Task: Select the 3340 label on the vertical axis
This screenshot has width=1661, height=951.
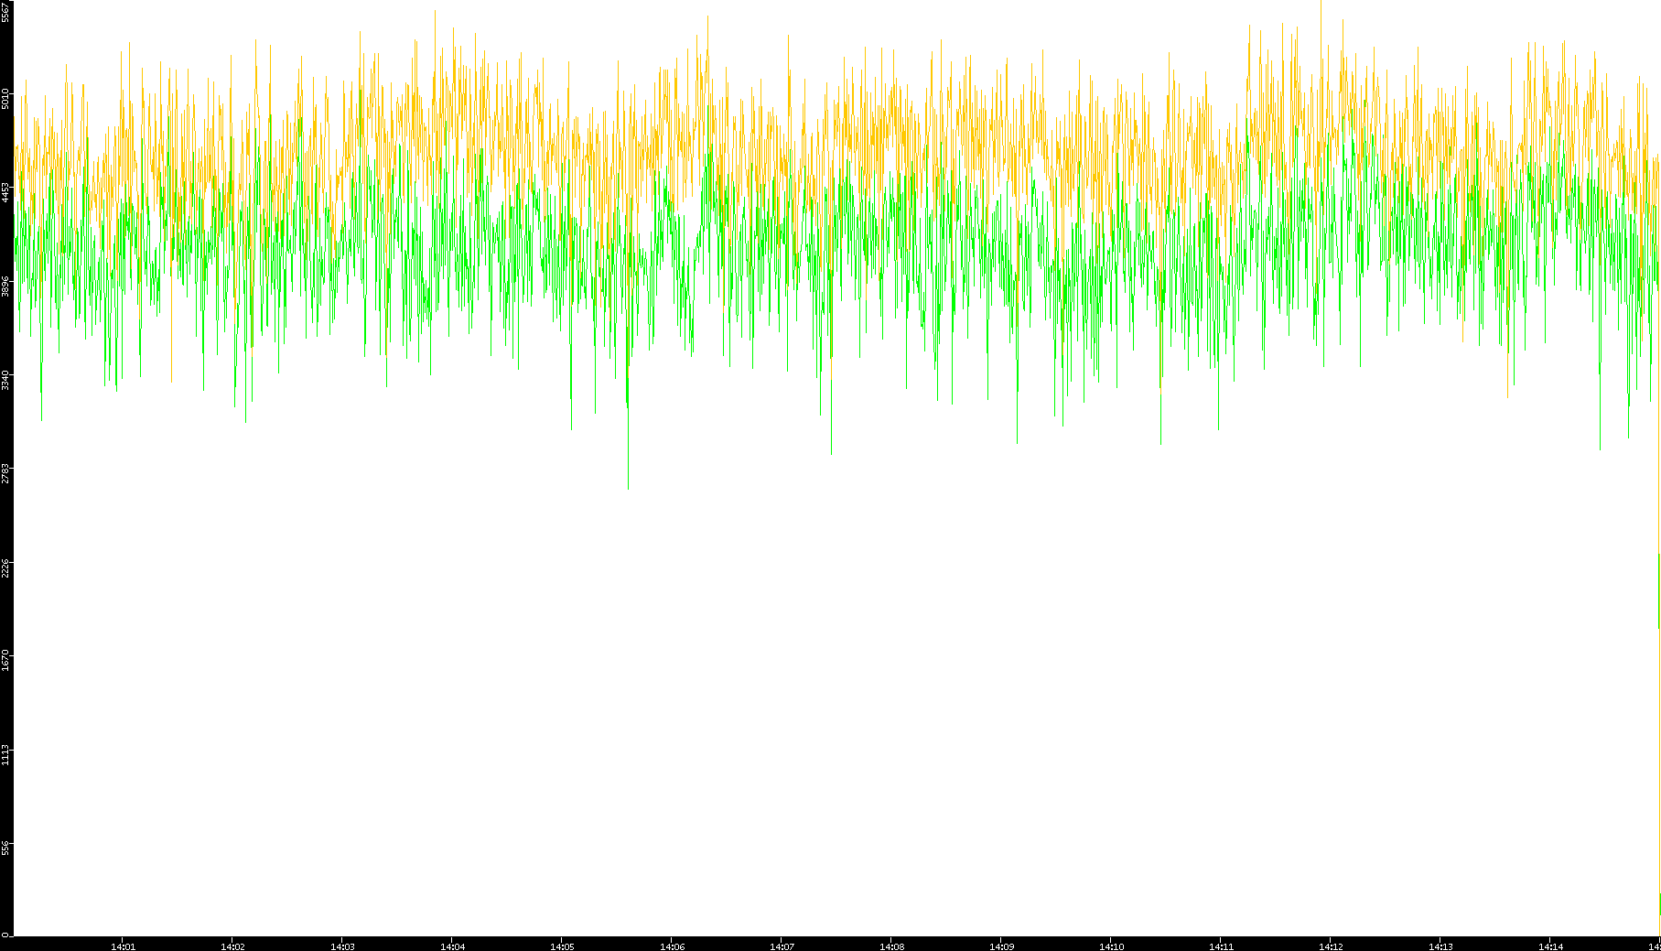Action: [5, 380]
